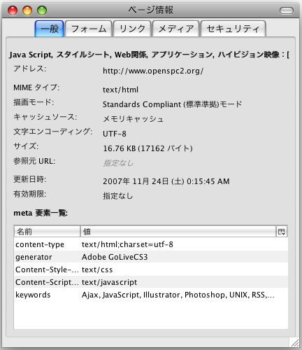Click the MIME type value text/html
Viewport: 302px width, 350px height.
(120, 90)
